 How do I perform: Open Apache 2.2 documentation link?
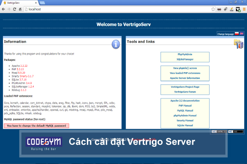tap(185, 100)
